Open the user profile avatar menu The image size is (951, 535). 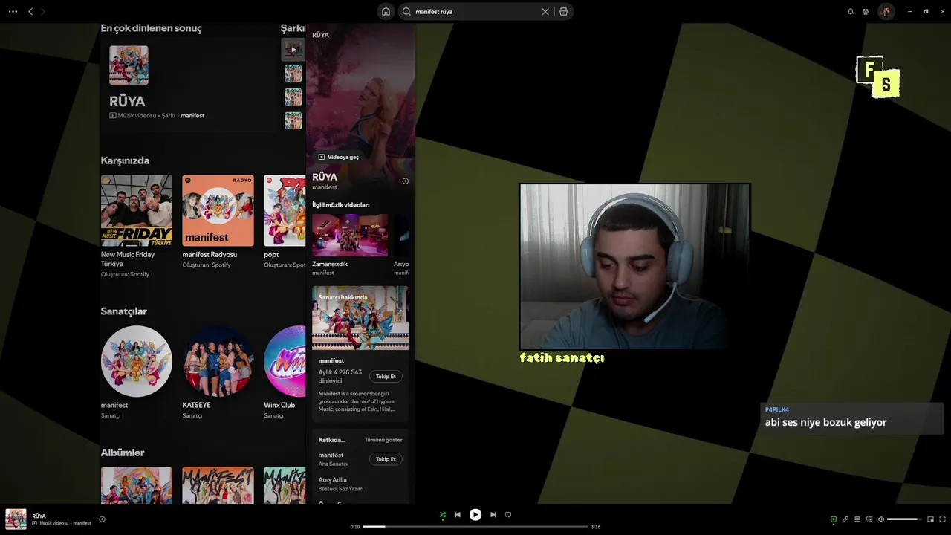tap(886, 12)
